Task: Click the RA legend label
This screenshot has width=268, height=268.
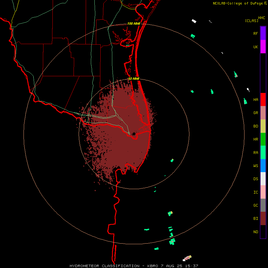Action: [x=255, y=153]
